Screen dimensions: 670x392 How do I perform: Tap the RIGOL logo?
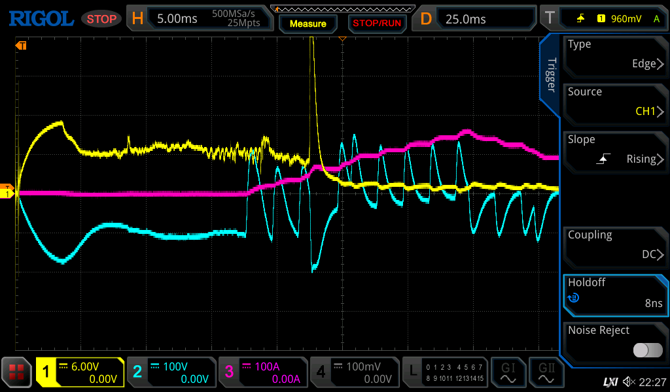tap(41, 18)
